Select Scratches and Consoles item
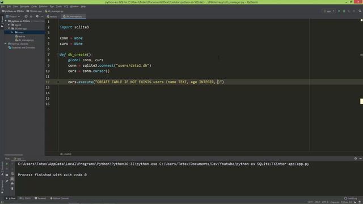Image resolution: width=363 pixels, height=204 pixels. 22,48
